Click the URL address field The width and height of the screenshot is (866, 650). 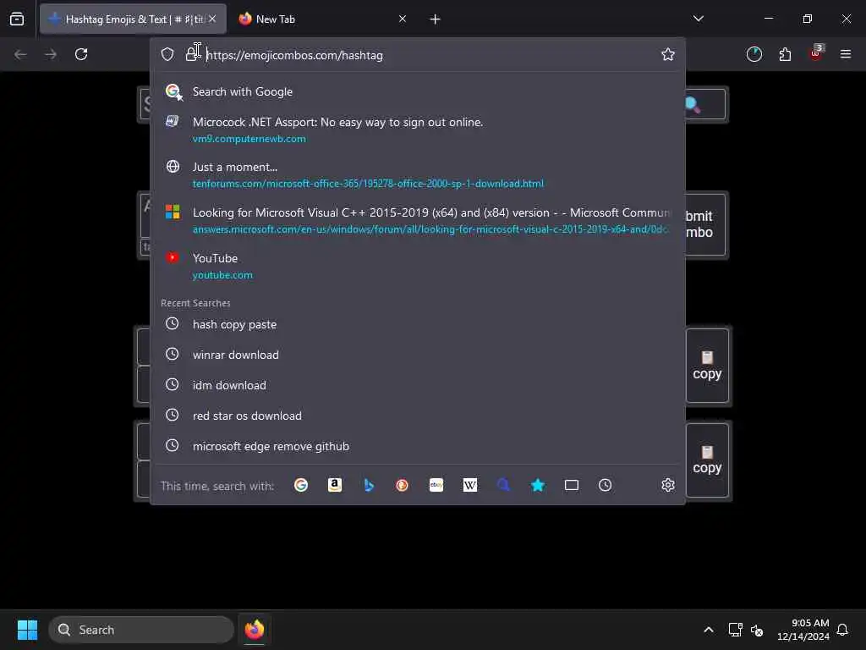[430, 55]
